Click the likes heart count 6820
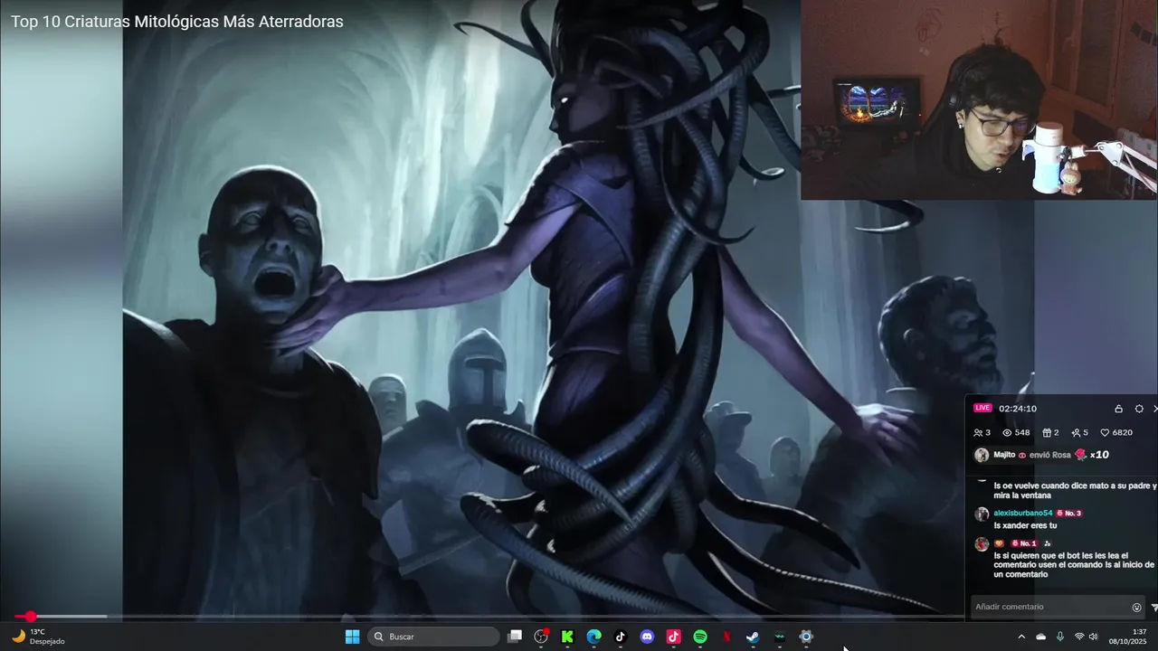This screenshot has height=651, width=1158. [1116, 432]
